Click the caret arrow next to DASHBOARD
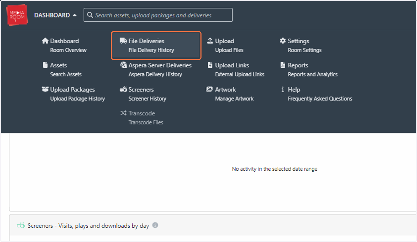 pyautogui.click(x=74, y=15)
